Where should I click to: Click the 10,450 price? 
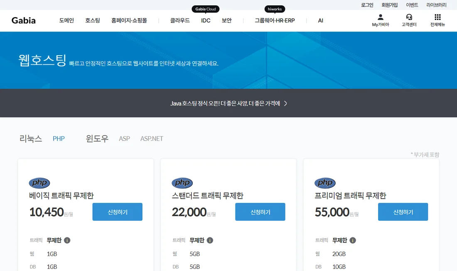(x=47, y=212)
